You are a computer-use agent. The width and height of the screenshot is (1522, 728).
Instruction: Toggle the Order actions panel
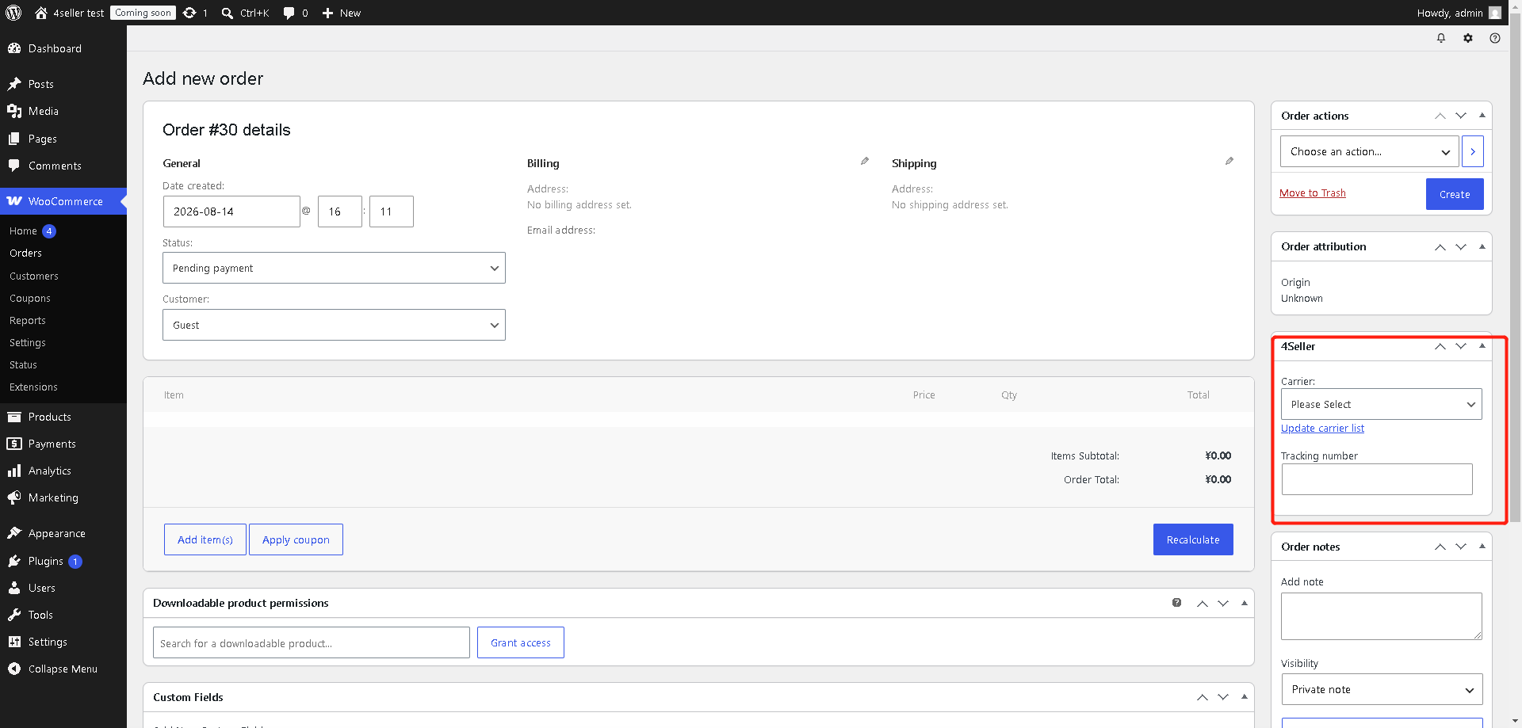tap(1482, 116)
